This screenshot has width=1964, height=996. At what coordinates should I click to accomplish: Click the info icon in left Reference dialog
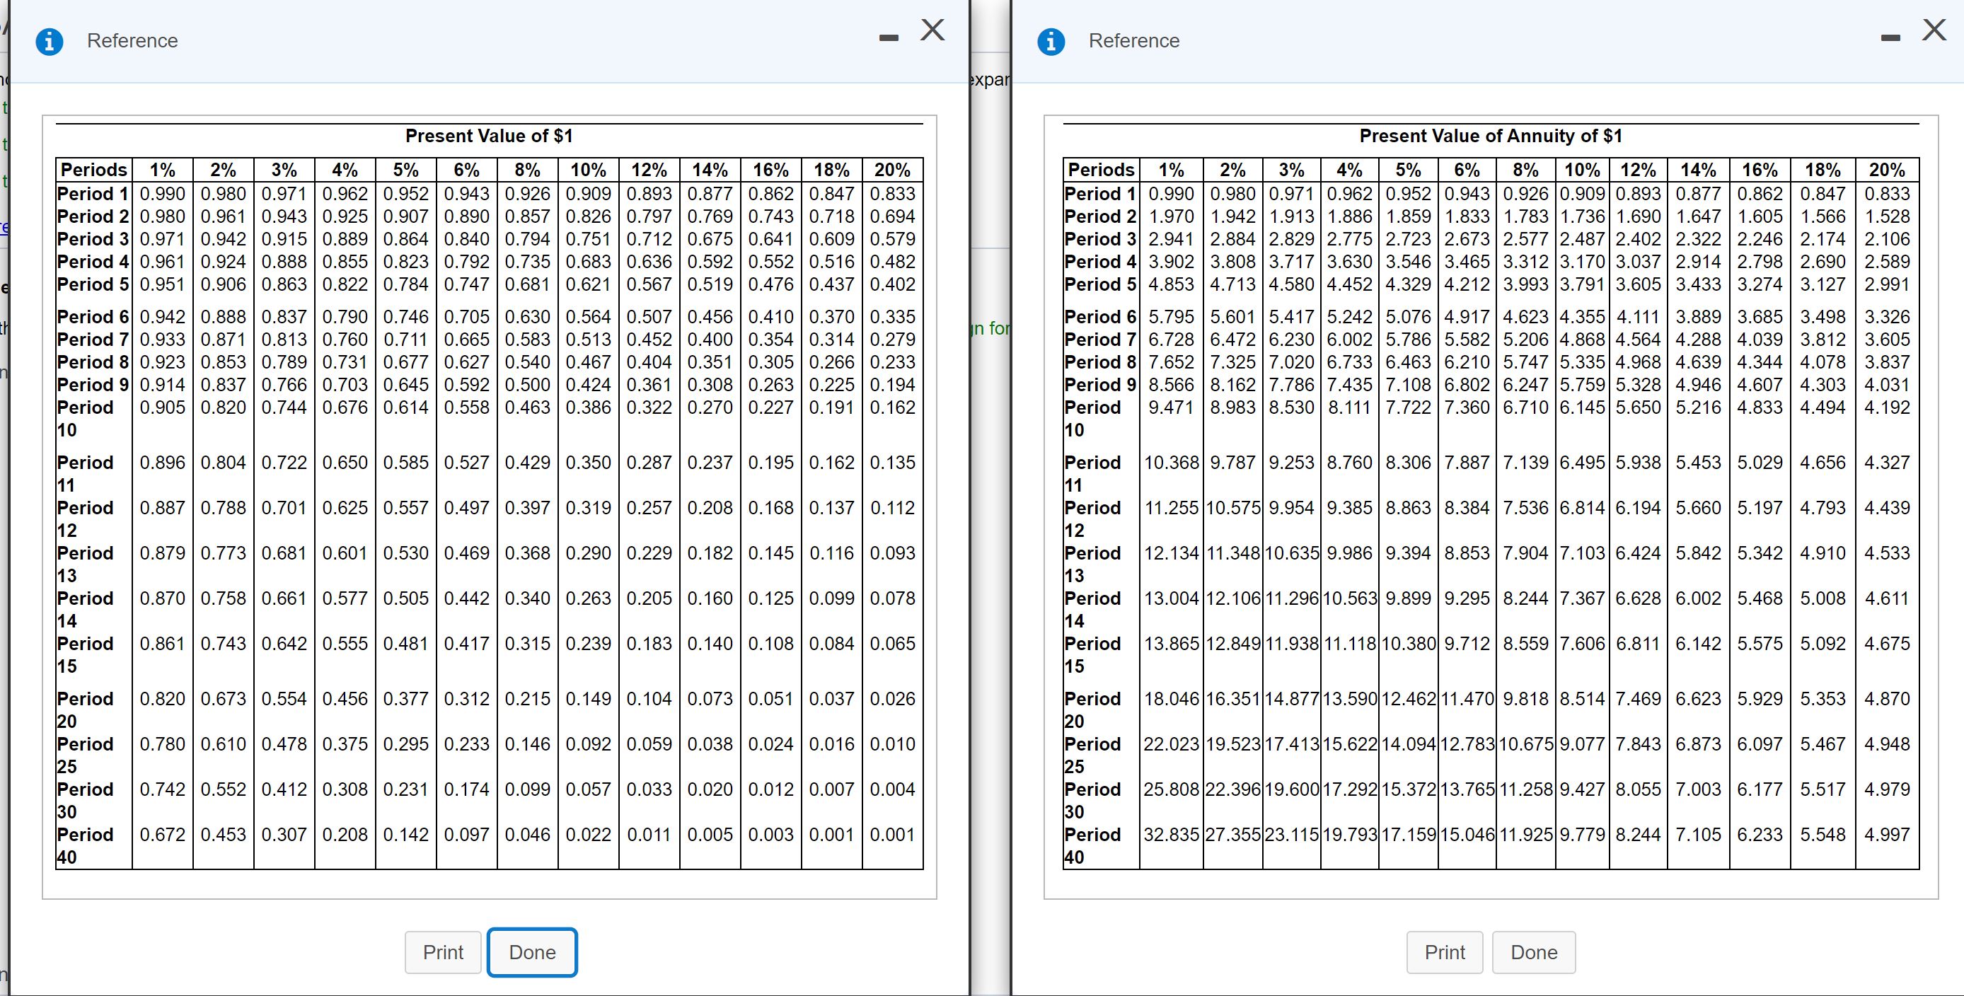pos(50,41)
